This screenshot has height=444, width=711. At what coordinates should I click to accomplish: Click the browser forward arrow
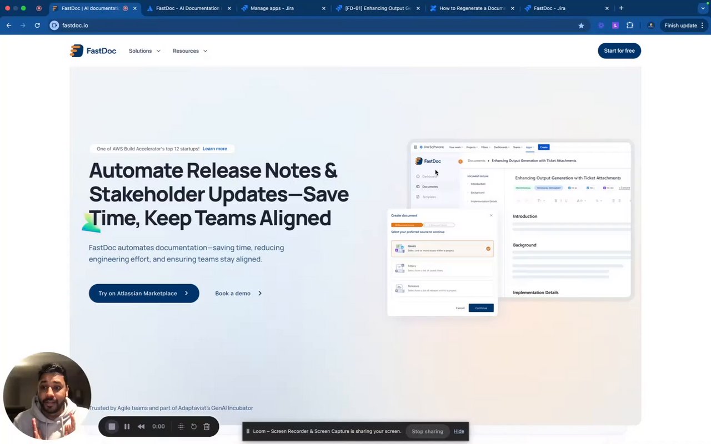coord(23,26)
